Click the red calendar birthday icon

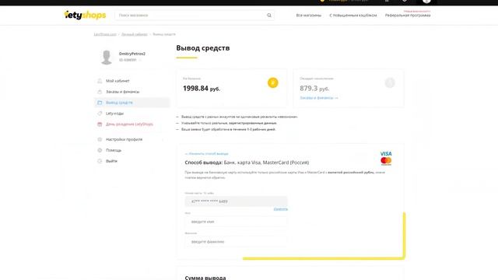click(x=100, y=124)
